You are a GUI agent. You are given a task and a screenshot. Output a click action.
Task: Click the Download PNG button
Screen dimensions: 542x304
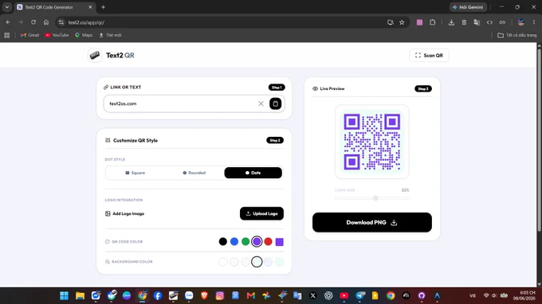[372, 222]
